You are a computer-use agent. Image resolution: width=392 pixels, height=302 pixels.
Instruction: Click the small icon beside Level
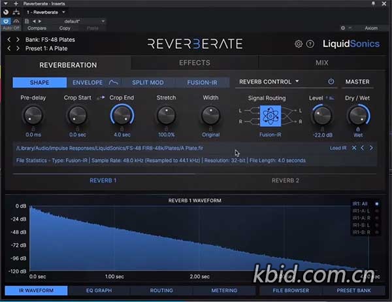coord(330,98)
